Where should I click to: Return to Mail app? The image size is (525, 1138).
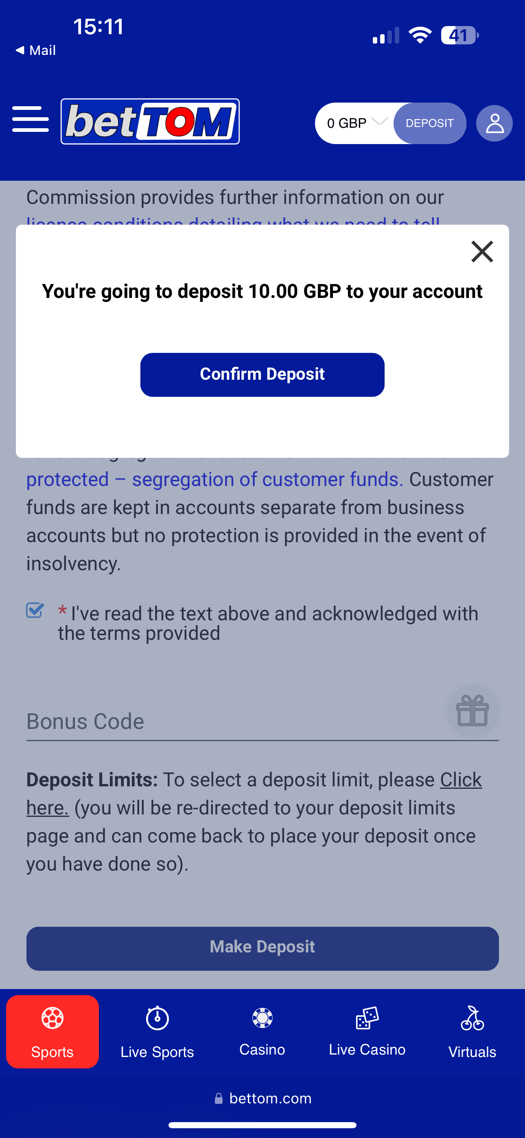(x=35, y=50)
